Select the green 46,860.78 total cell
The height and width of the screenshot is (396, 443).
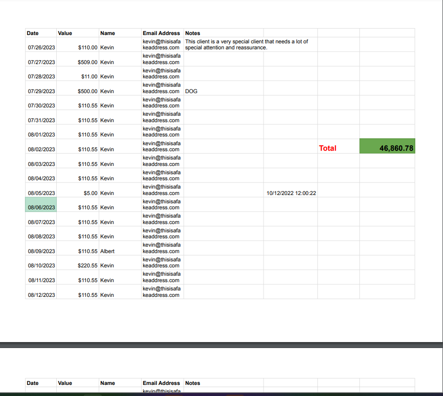point(387,146)
